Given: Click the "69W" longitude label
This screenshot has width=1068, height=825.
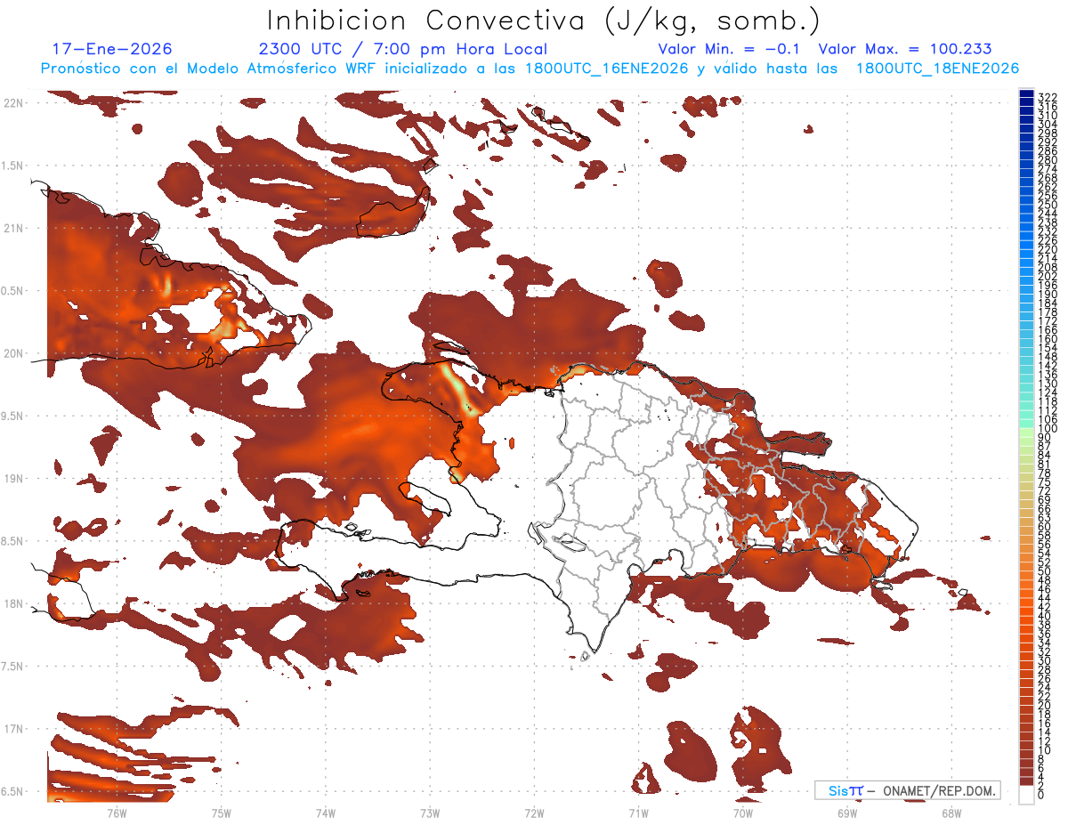Looking at the screenshot, I should coord(847,813).
